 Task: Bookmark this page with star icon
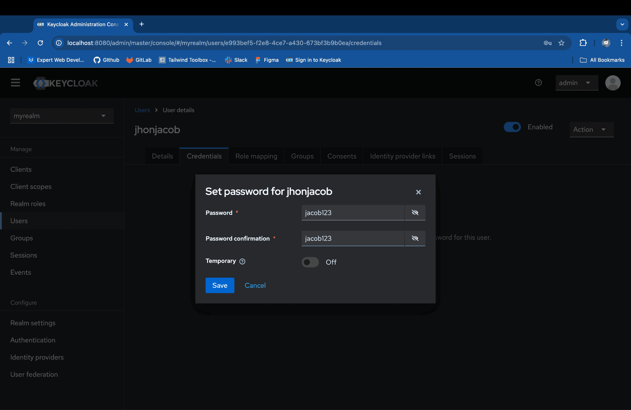tap(561, 43)
